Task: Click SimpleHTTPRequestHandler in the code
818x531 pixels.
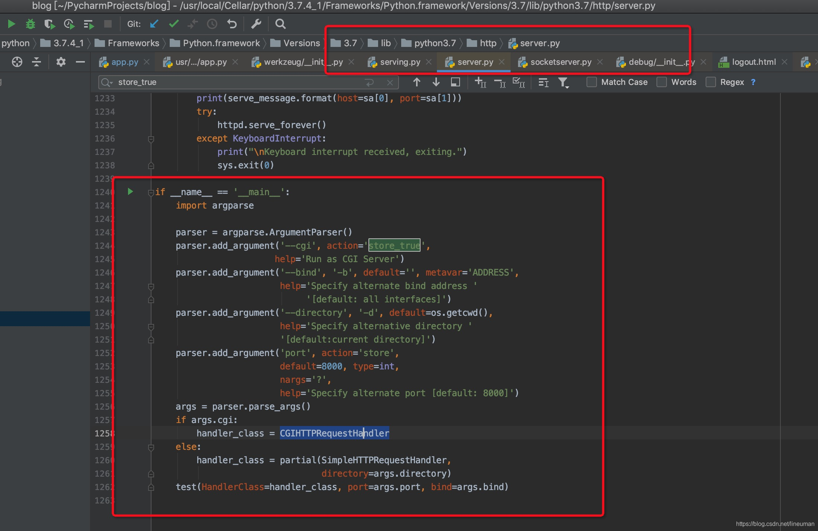Action: (x=384, y=460)
